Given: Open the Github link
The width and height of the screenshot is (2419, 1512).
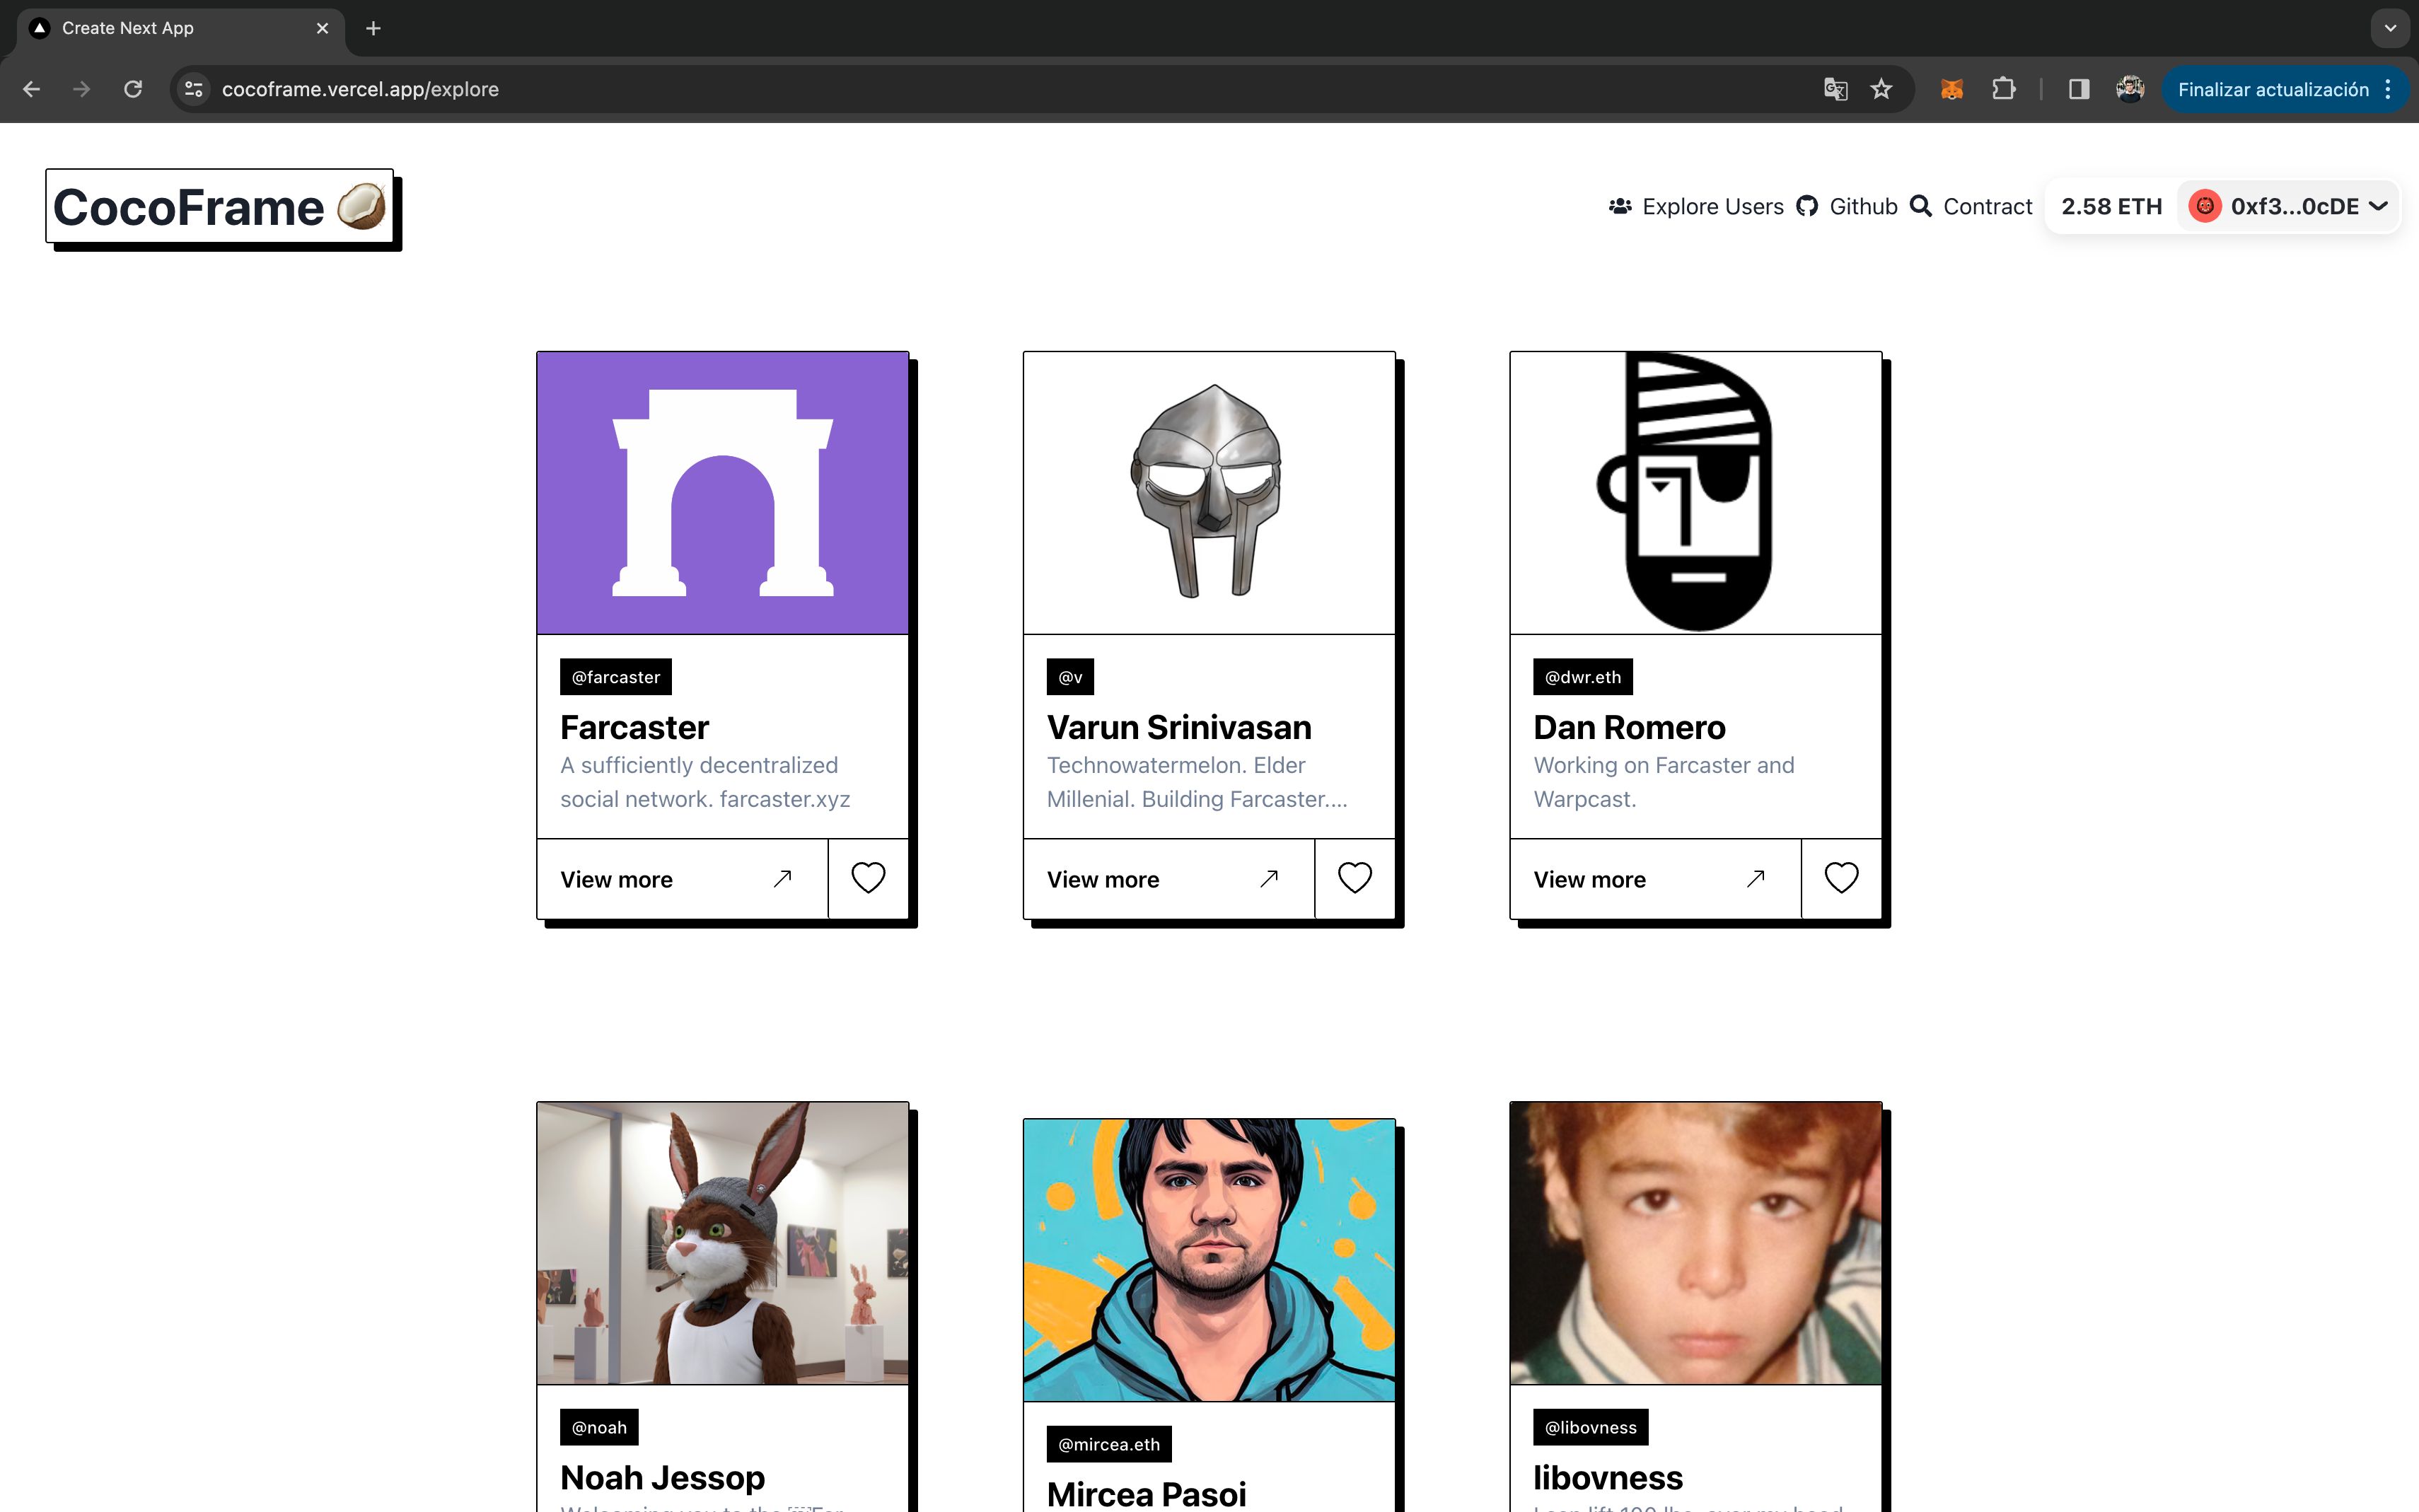Looking at the screenshot, I should point(1847,206).
